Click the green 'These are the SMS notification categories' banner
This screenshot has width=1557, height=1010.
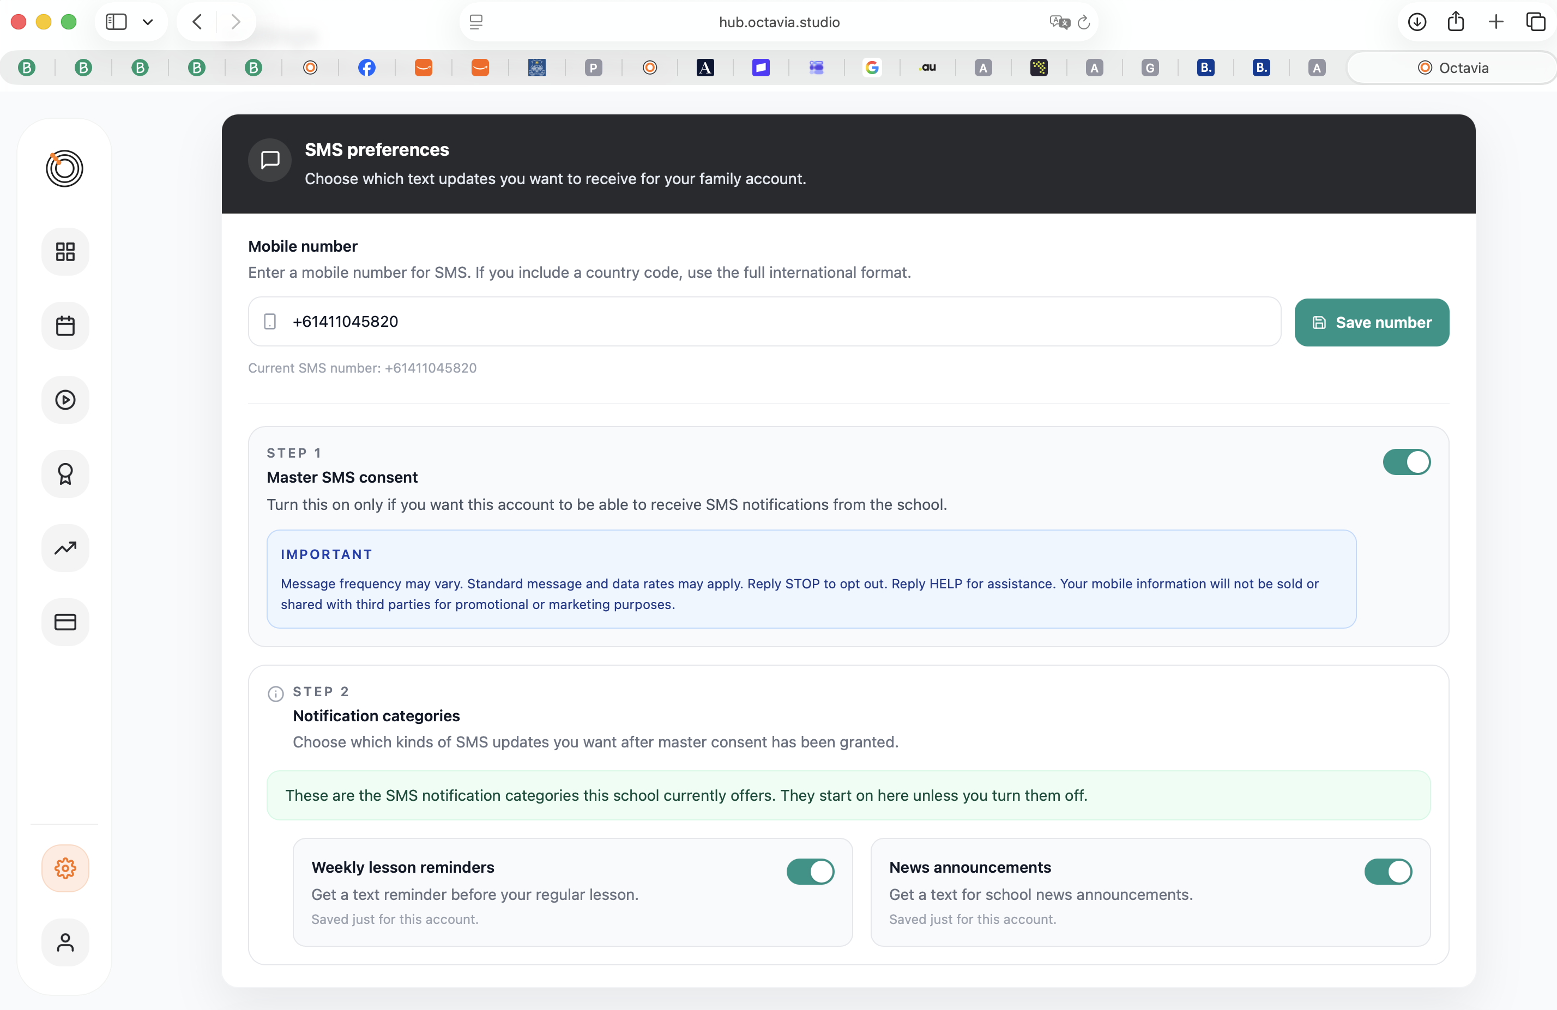click(x=848, y=795)
